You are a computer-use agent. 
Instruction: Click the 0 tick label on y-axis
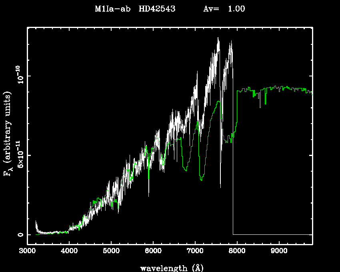click(19, 234)
